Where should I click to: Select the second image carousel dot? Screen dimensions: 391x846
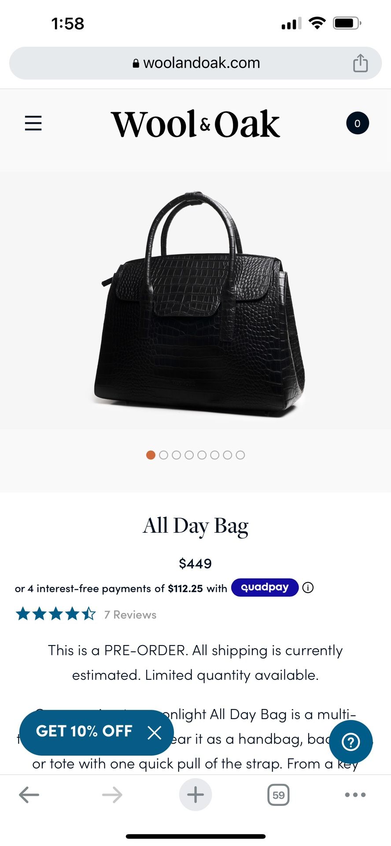pos(163,455)
